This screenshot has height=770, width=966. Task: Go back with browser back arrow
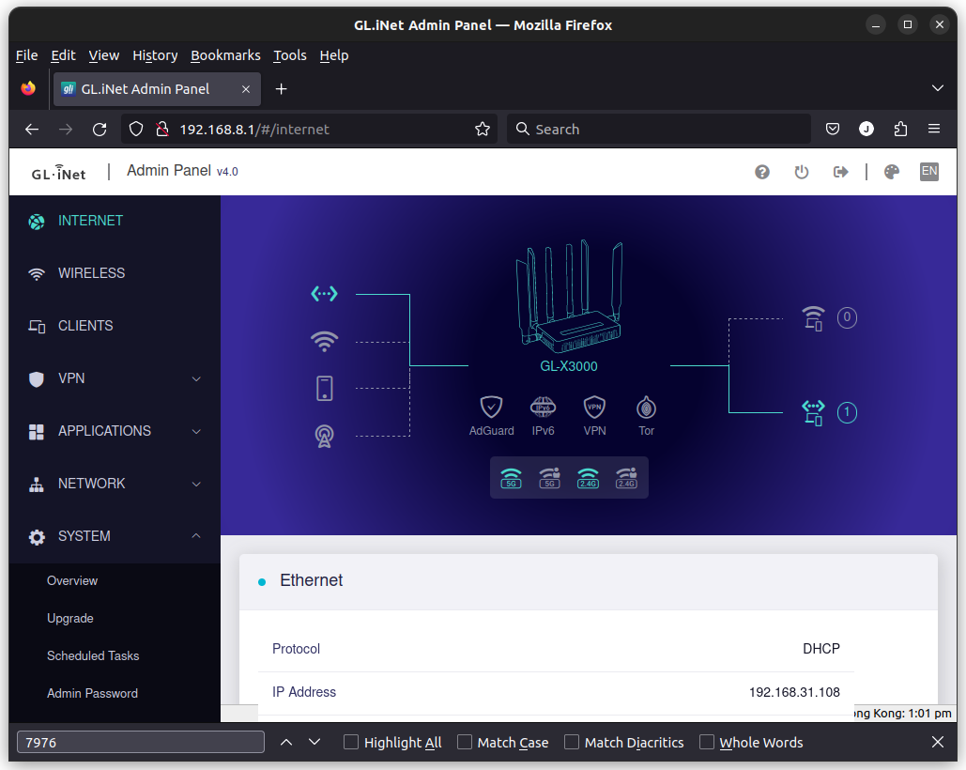click(32, 130)
